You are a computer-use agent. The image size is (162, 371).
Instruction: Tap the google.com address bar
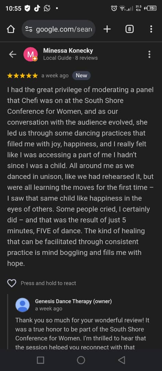(58, 29)
